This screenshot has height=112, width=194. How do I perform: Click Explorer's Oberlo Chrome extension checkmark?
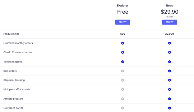click(122, 52)
